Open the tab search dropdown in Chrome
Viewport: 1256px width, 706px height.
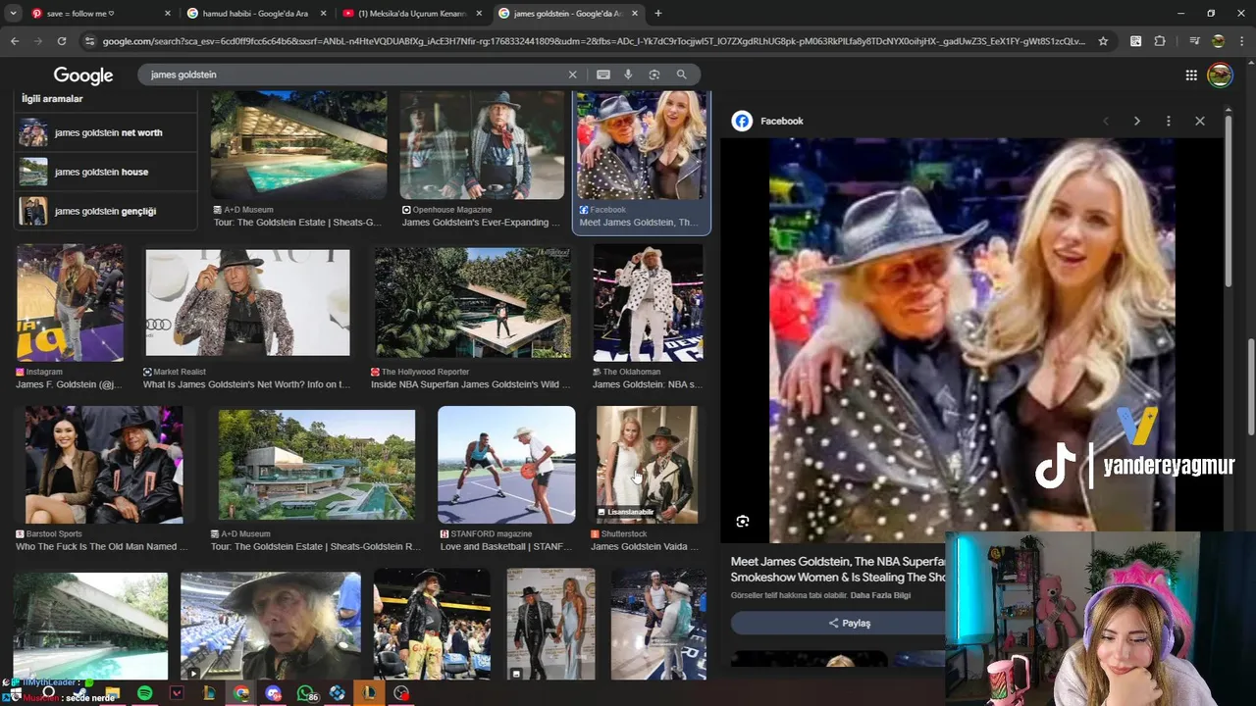click(14, 13)
